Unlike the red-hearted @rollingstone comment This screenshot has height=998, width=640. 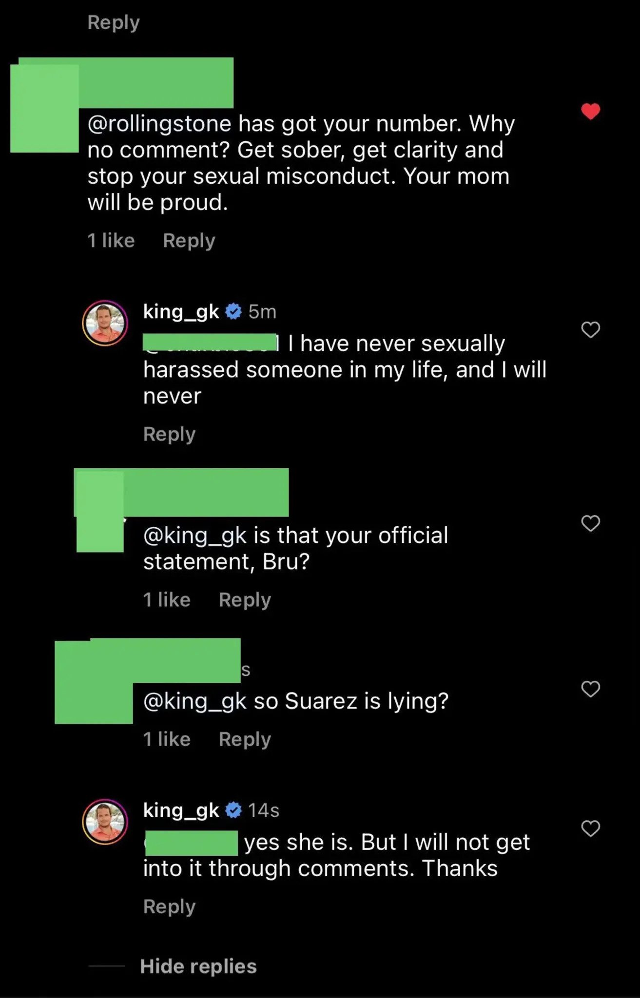590,112
